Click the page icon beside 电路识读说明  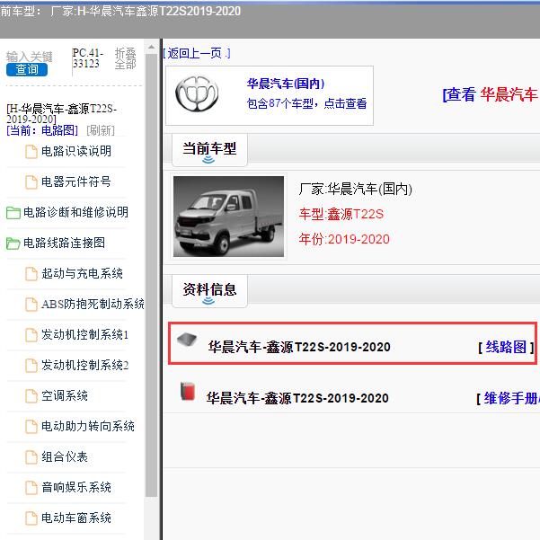(x=31, y=152)
